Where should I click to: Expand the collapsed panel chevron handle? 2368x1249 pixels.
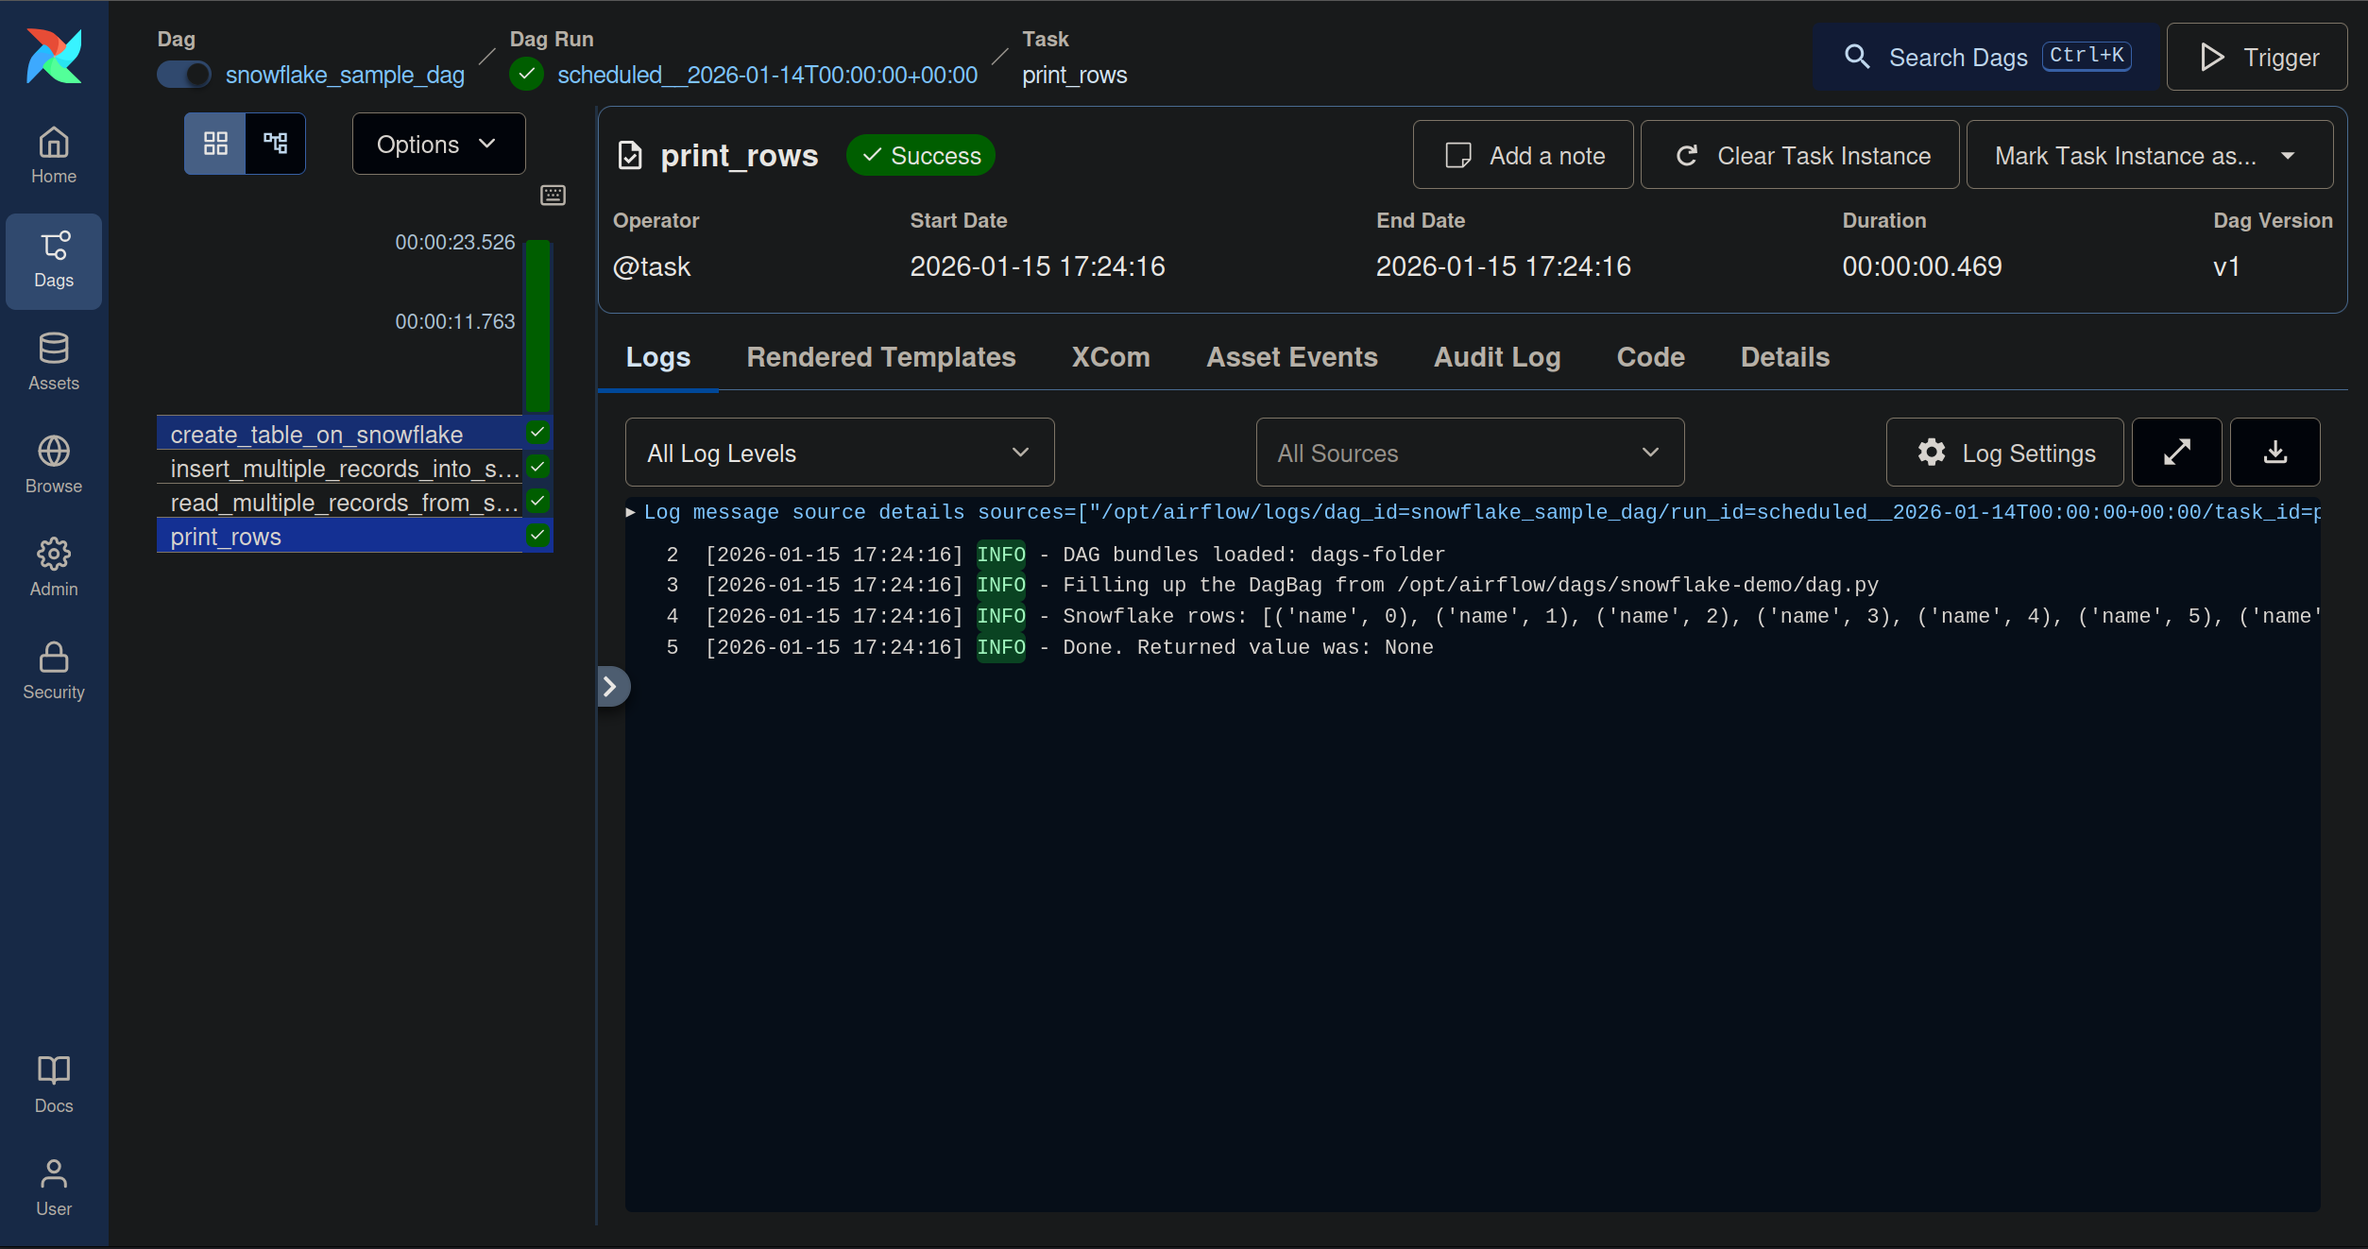click(612, 687)
